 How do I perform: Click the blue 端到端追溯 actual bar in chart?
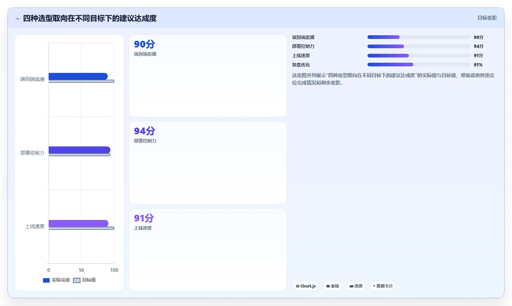click(78, 76)
